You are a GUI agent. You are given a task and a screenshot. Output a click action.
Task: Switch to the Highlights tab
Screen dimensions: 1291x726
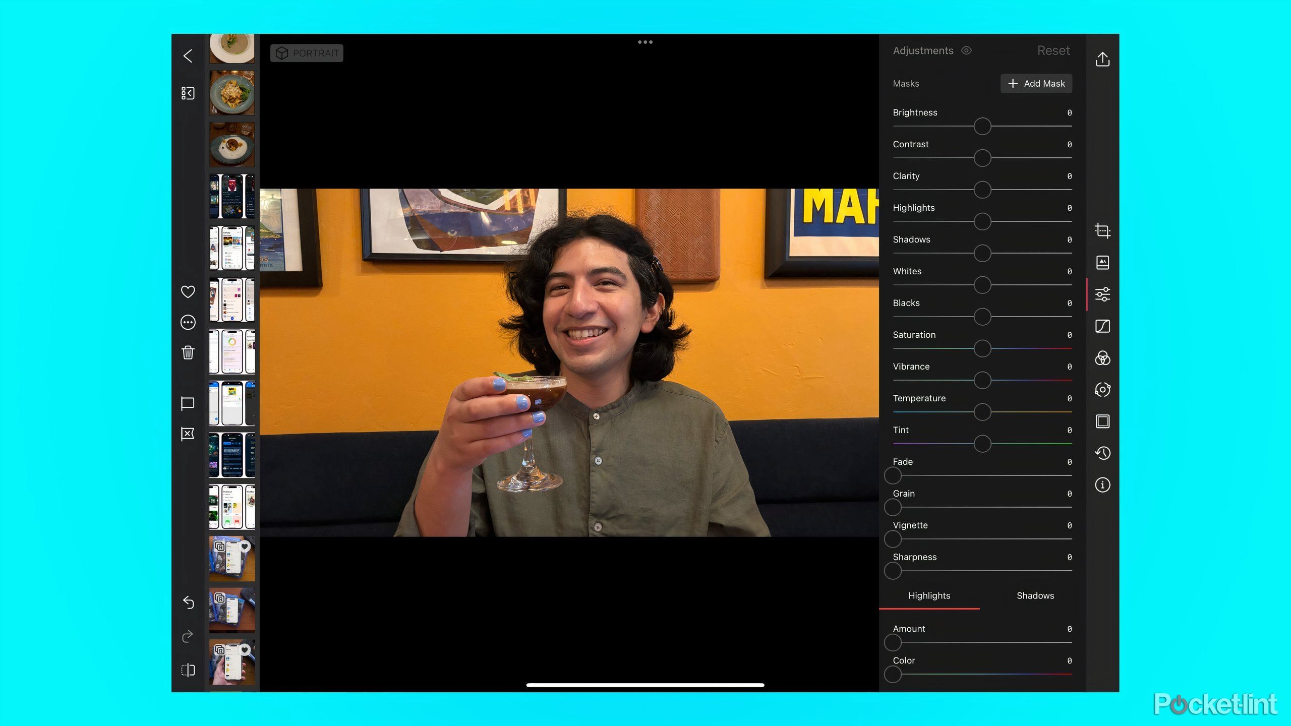point(929,595)
